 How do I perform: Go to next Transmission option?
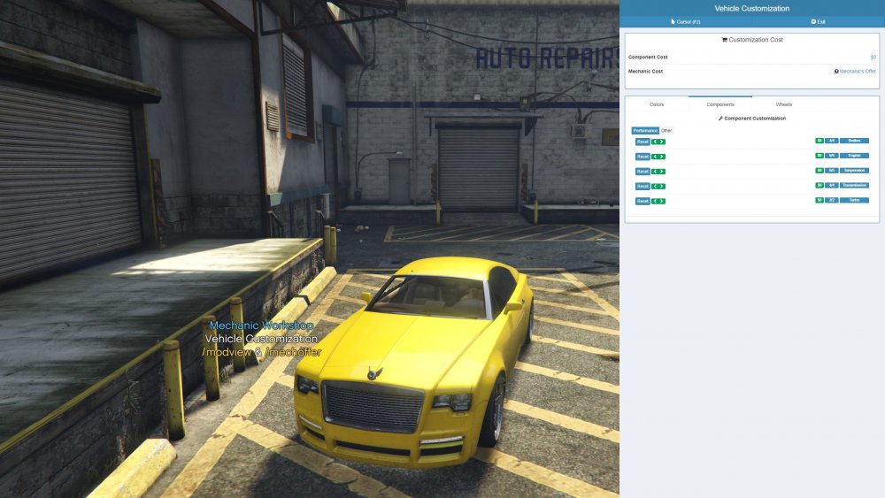click(x=661, y=186)
